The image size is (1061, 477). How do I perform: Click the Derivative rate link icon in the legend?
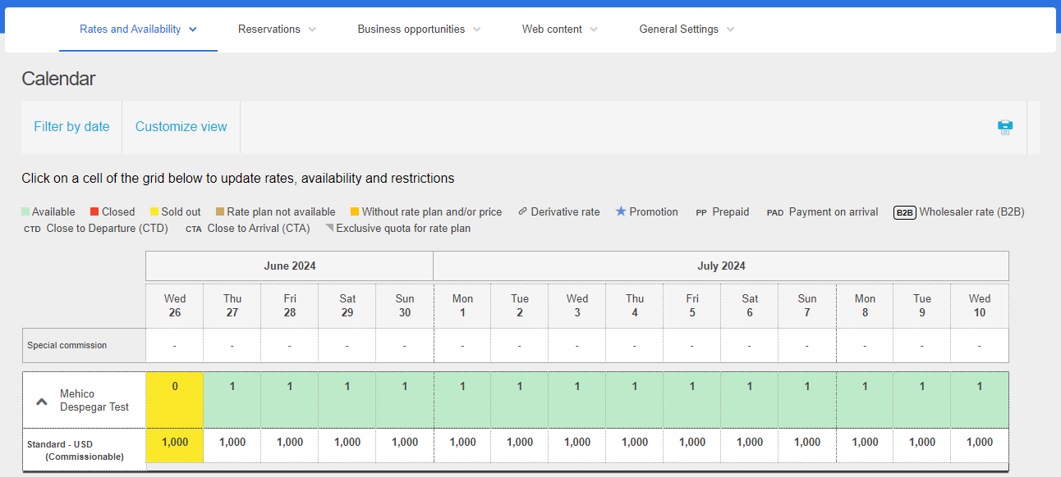click(x=522, y=211)
